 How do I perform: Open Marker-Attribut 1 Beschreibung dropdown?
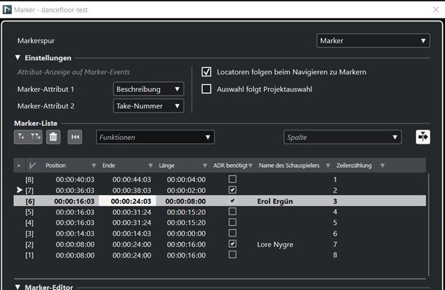tap(148, 89)
